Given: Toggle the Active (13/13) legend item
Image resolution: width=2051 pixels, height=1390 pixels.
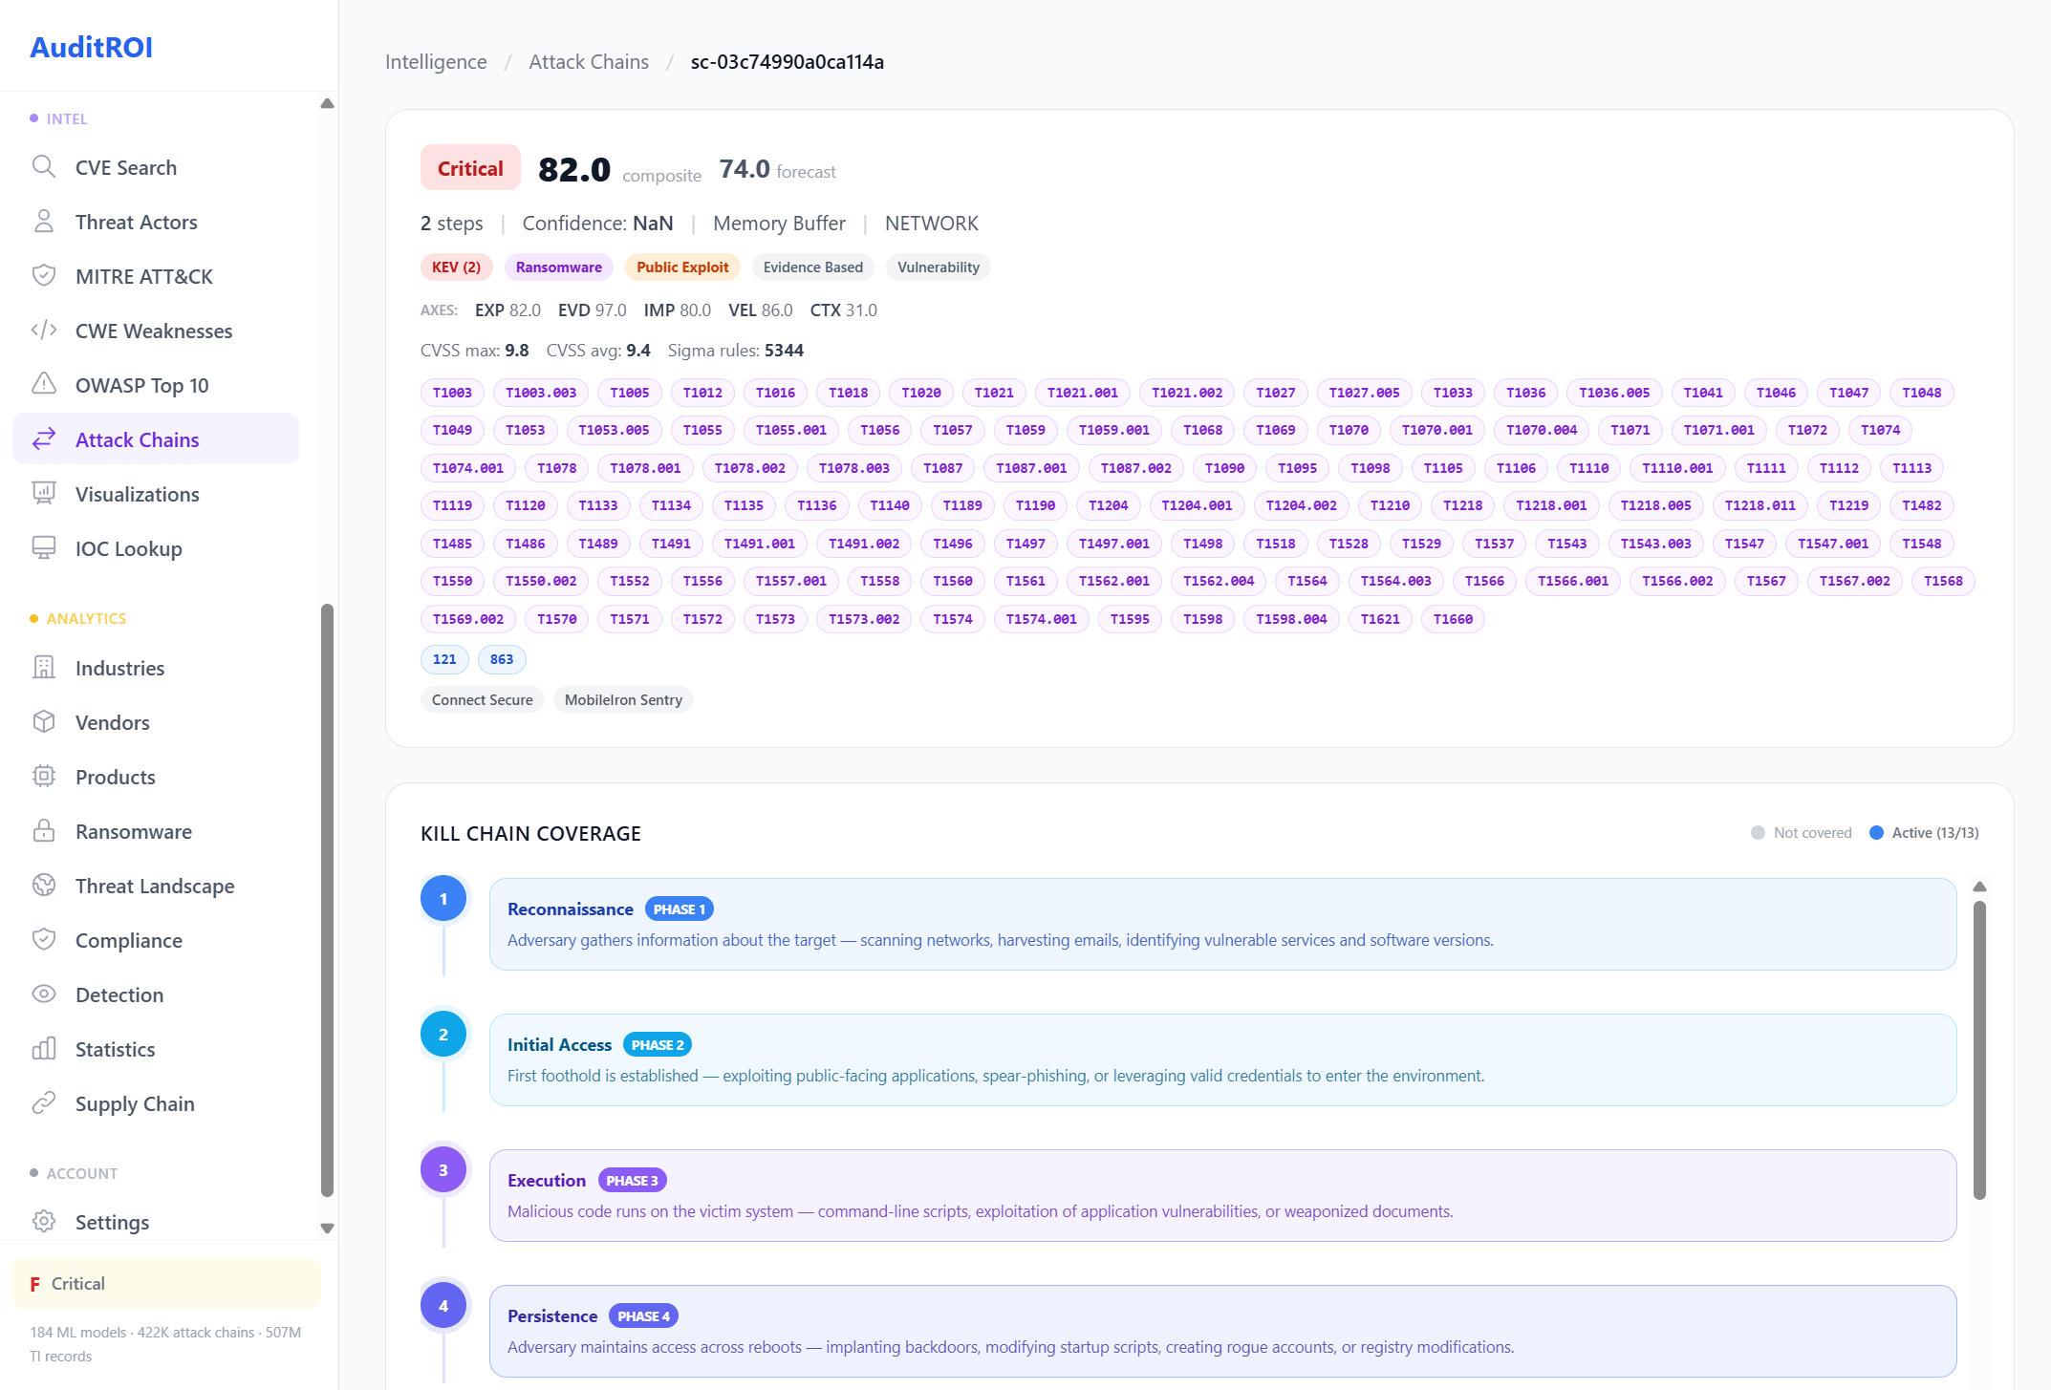Looking at the screenshot, I should 1924,833.
